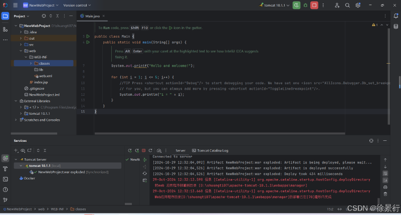Expand the classes folder

click(x=31, y=64)
